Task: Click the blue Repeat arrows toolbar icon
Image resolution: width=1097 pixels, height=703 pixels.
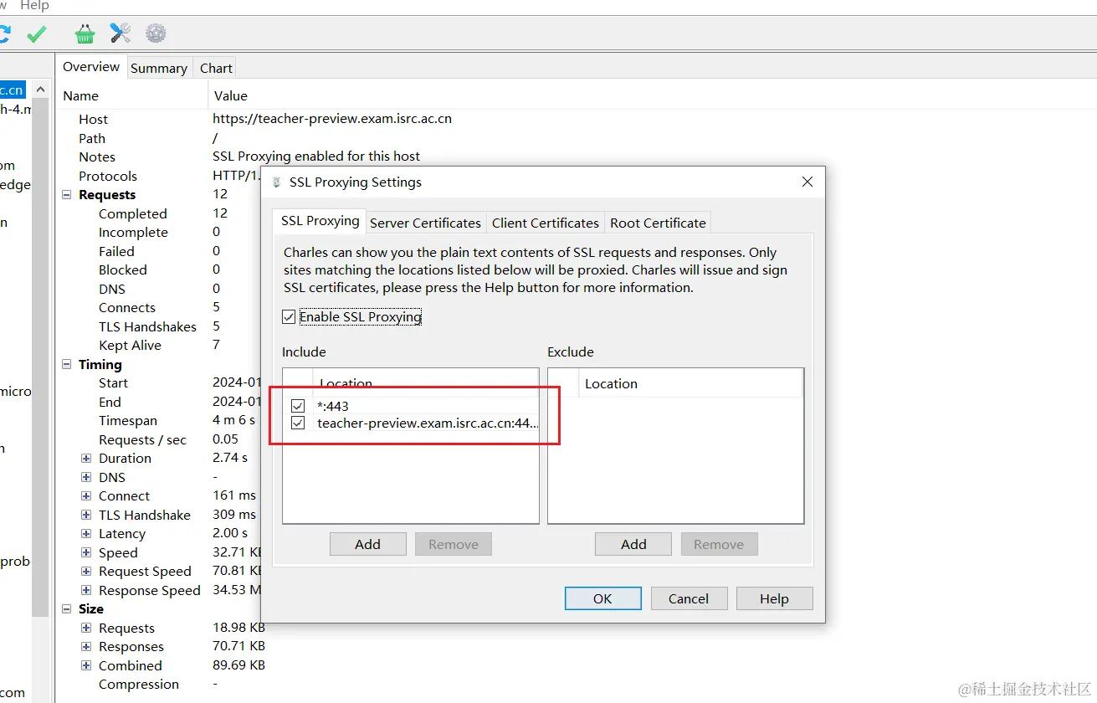Action: point(4,33)
